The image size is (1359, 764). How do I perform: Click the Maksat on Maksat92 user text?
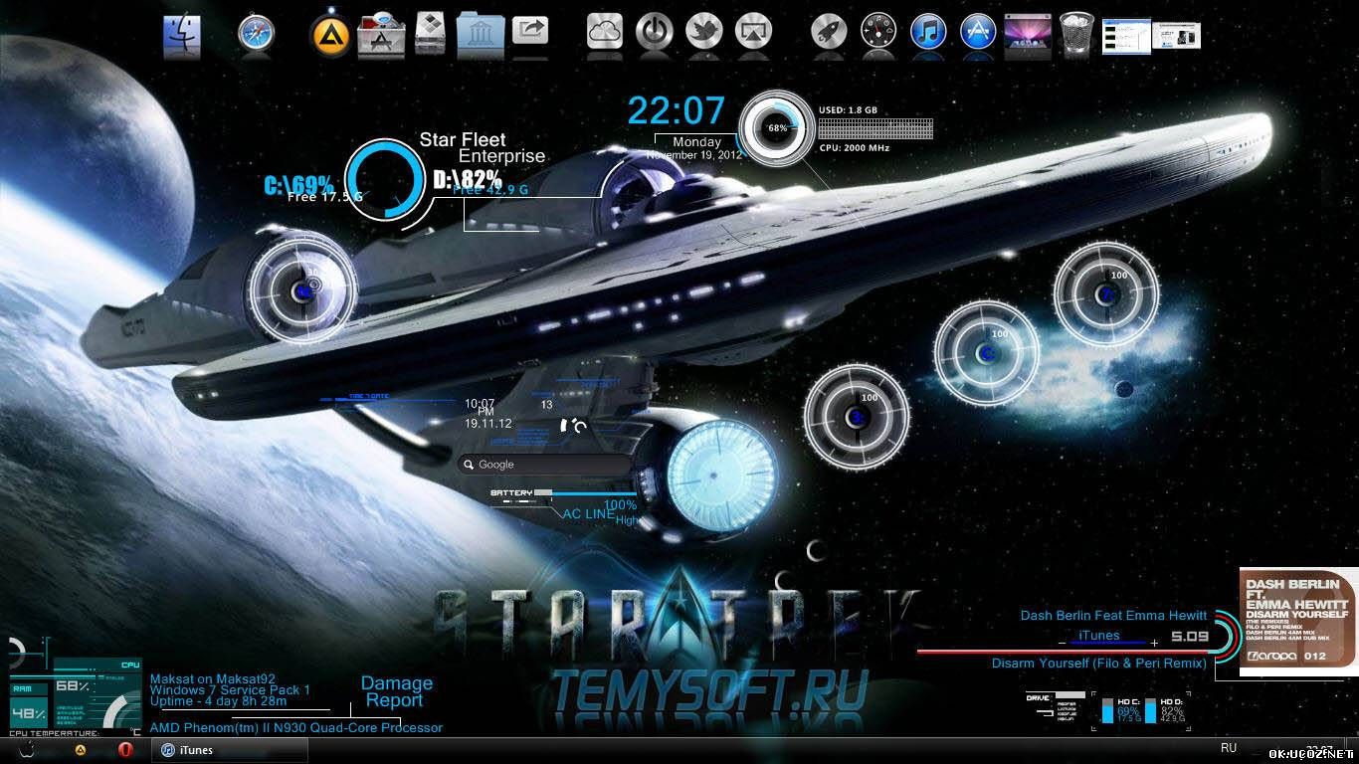213,679
